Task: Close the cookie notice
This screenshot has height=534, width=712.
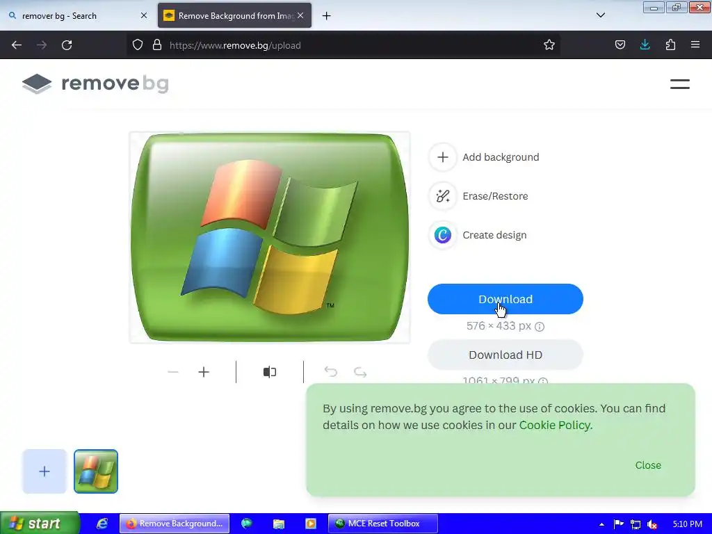Action: coord(648,465)
